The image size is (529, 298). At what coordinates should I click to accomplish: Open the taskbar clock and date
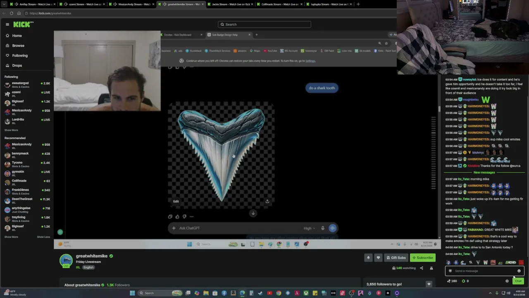(519, 293)
